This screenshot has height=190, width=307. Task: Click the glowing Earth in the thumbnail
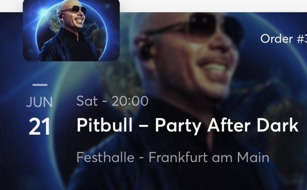tap(71, 31)
